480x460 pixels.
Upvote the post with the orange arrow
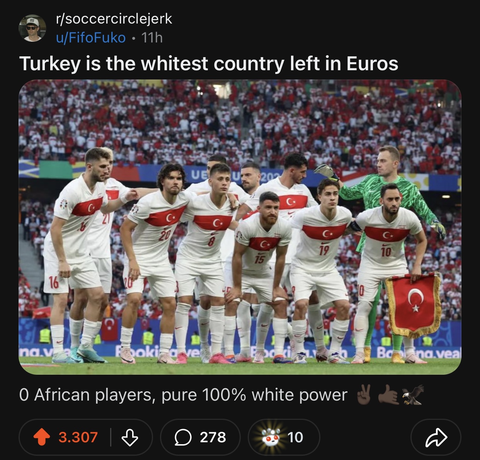(42, 437)
